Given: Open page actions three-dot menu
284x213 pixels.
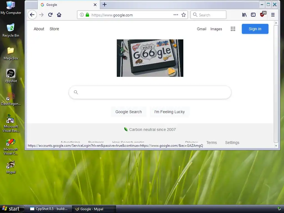Looking at the screenshot, I should coord(176,15).
